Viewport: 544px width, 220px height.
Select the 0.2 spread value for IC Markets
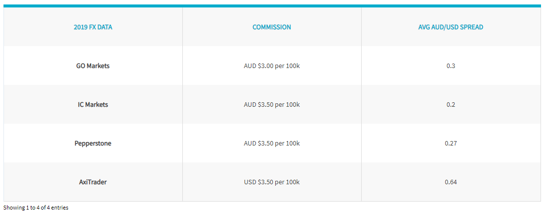point(451,104)
